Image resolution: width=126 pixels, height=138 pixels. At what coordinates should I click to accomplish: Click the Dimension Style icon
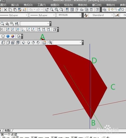(117, 15)
